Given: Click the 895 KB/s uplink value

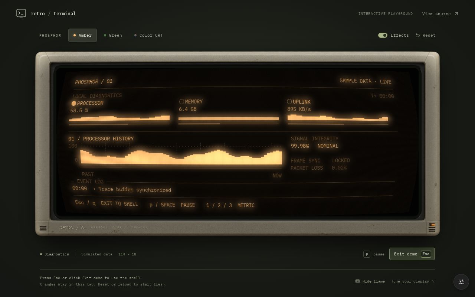Looking at the screenshot, I should coord(299,109).
